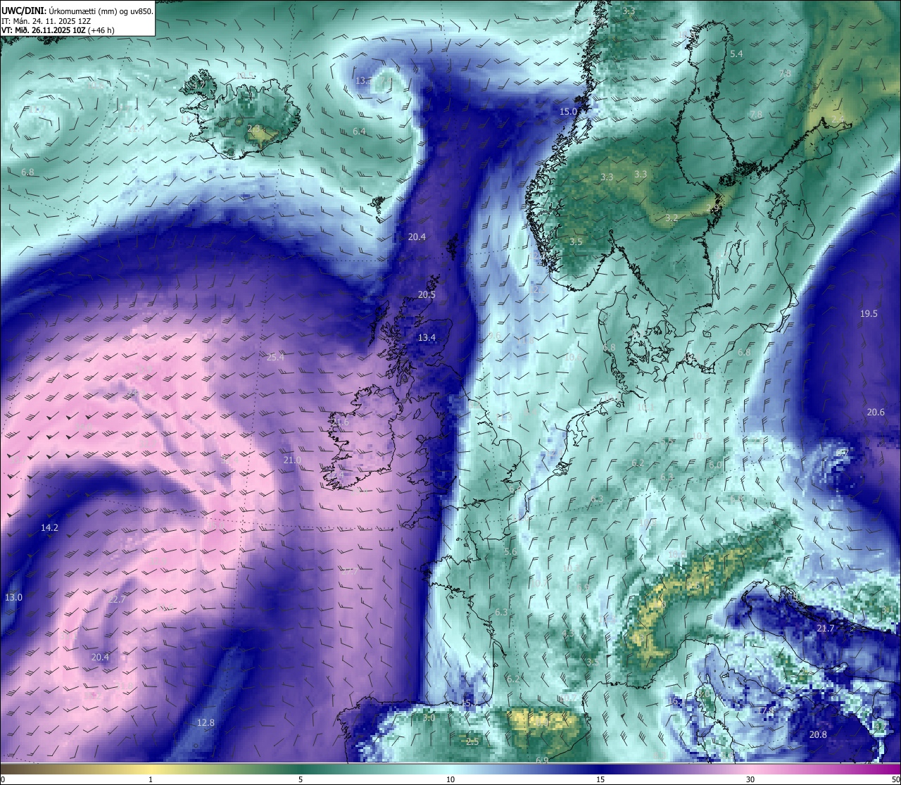Click the colorbar scale label 10
This screenshot has width=901, height=785.
(x=450, y=779)
